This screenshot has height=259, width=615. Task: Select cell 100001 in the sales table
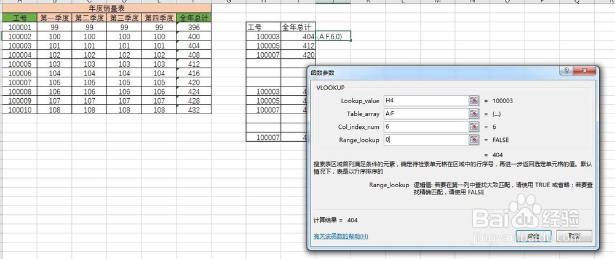(x=20, y=28)
